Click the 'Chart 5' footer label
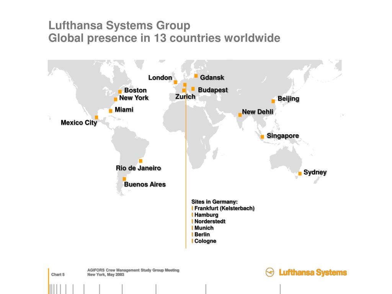392x294 pixels. tap(58, 274)
